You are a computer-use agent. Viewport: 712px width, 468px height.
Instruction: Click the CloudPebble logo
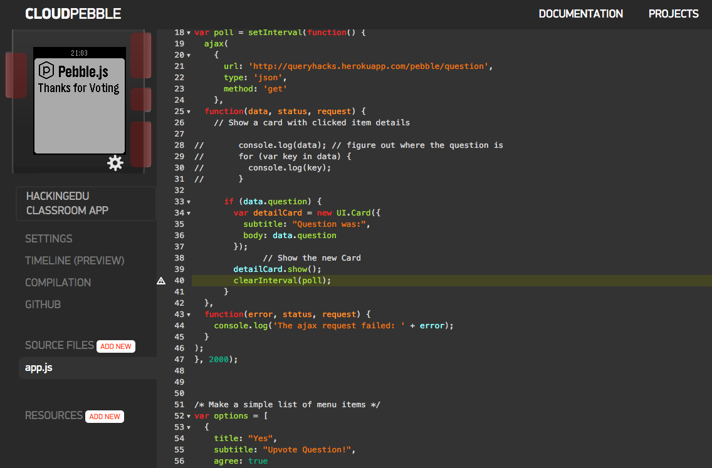tap(73, 14)
